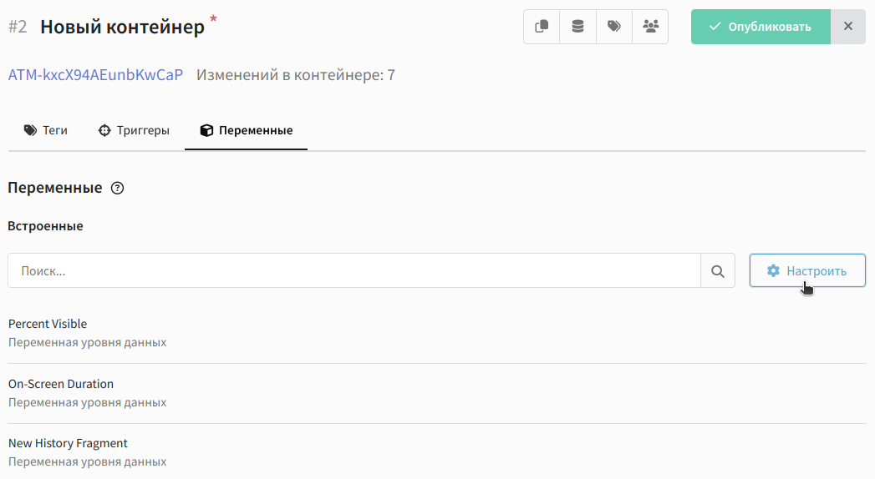Open the Настроить built-in variables settings
Viewport: 875px width, 479px height.
pos(807,270)
